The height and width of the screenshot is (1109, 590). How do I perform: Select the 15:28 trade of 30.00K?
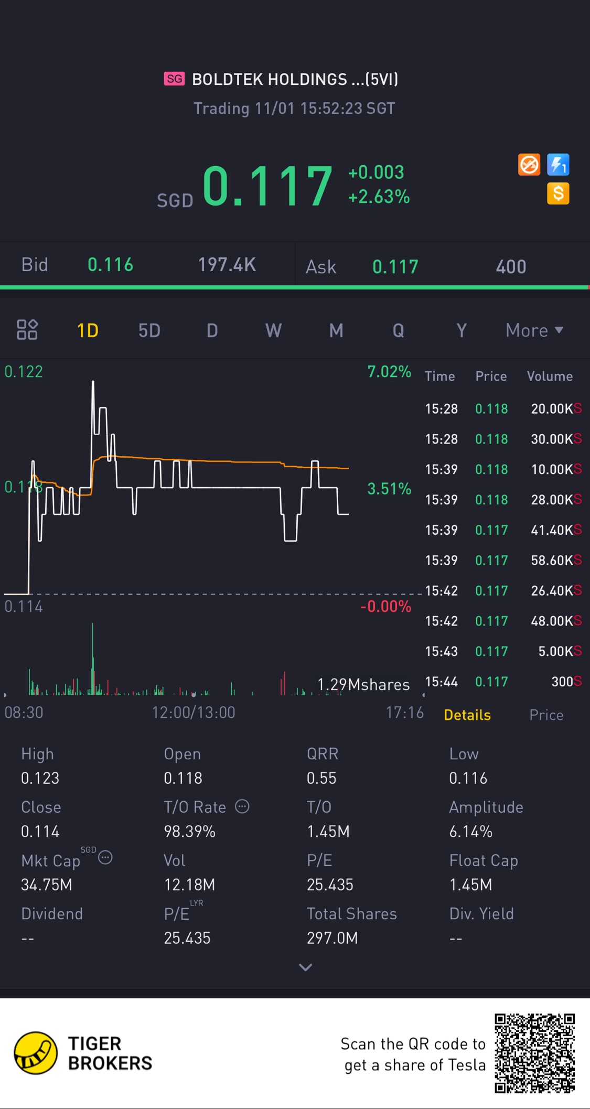click(x=503, y=439)
